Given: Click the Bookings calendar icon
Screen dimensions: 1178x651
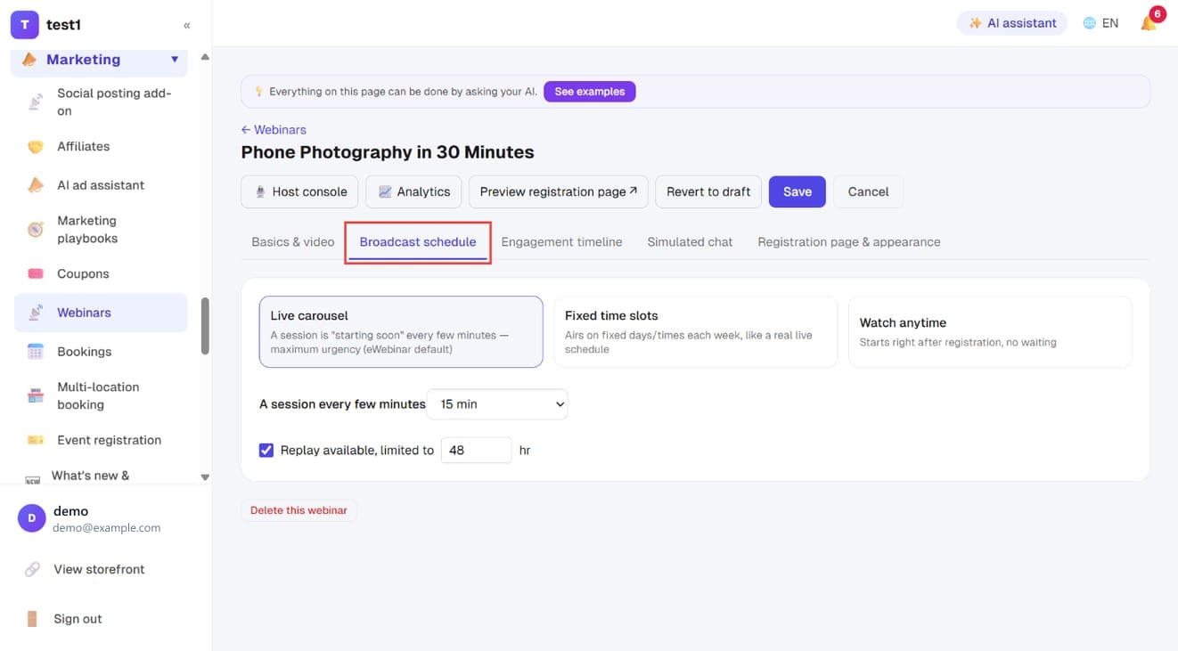Looking at the screenshot, I should coord(36,352).
